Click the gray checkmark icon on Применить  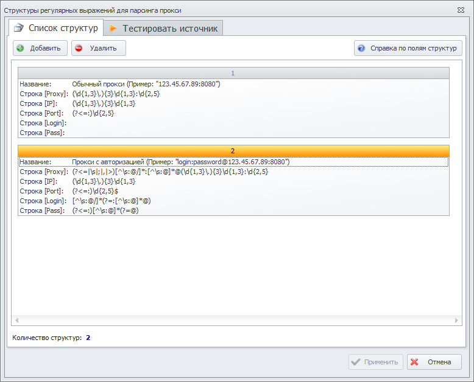[x=356, y=362]
